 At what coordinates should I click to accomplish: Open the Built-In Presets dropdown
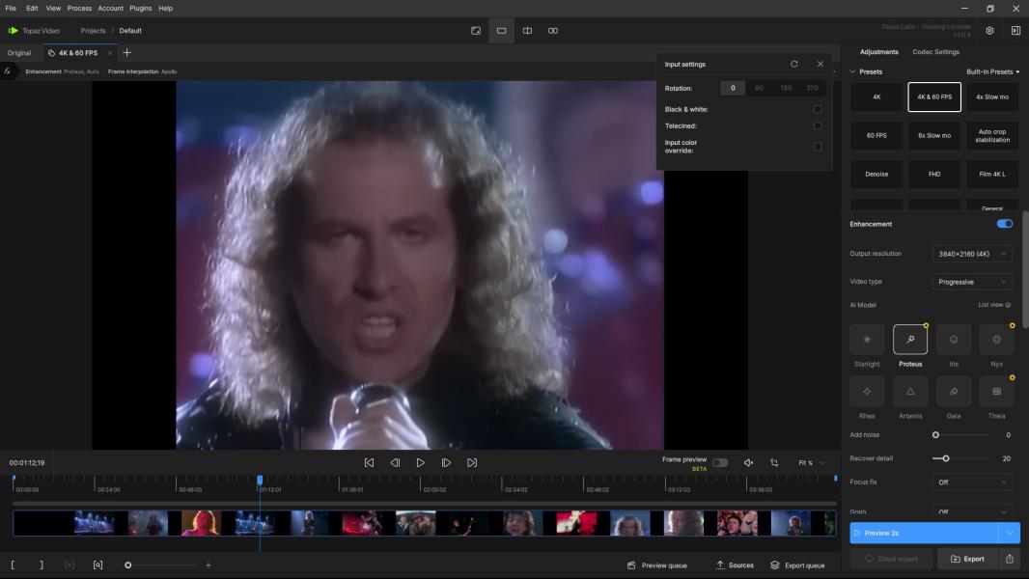(992, 71)
